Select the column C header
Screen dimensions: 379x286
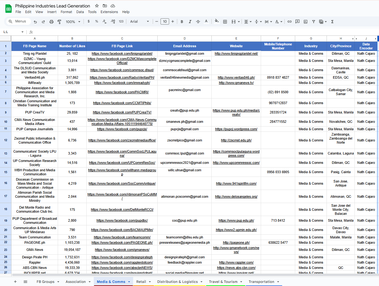(122, 39)
